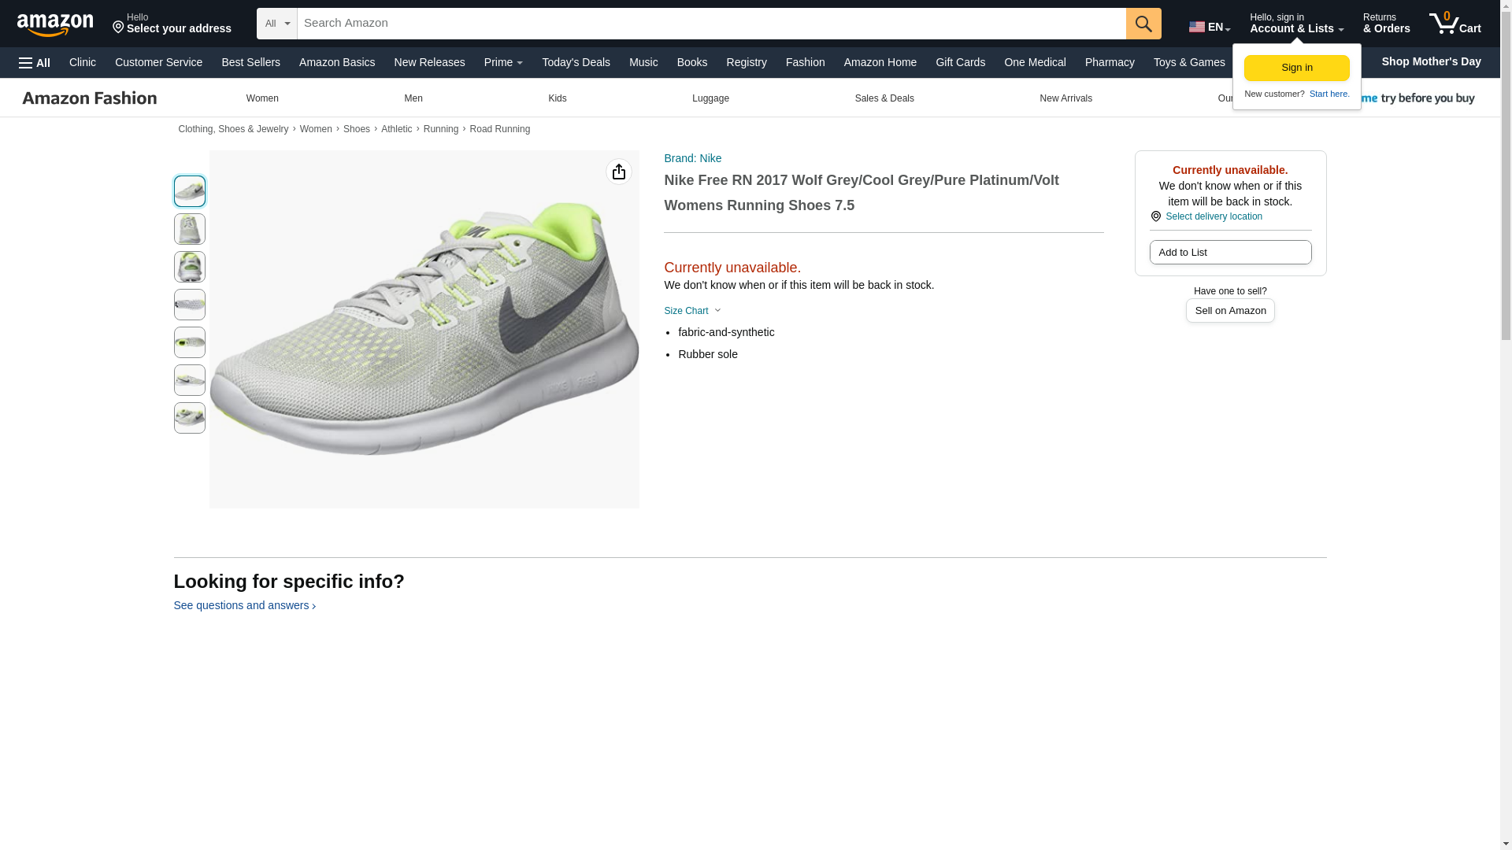Select the last shoe thumbnail image
Image resolution: width=1512 pixels, height=850 pixels.
[x=190, y=418]
